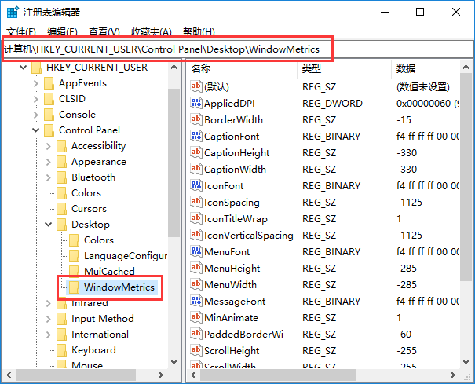Select the -15 BorderWidth data cell
This screenshot has width=475, height=384.
[x=404, y=119]
